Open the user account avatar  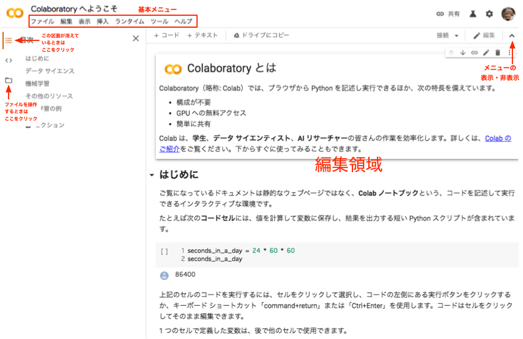508,14
